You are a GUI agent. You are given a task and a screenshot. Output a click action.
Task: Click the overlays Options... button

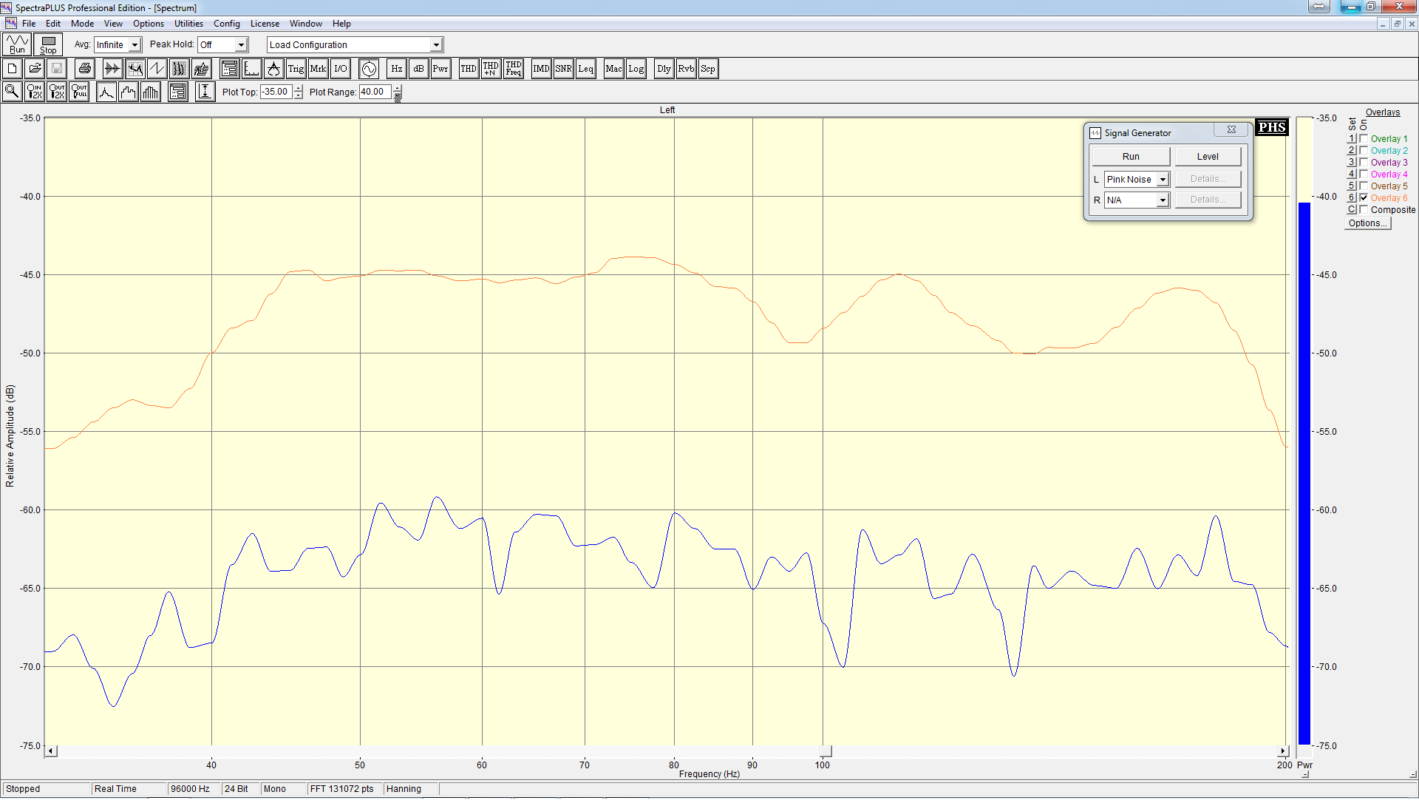1367,223
